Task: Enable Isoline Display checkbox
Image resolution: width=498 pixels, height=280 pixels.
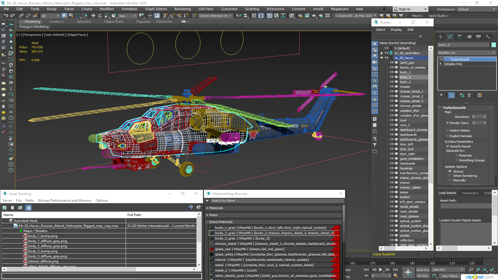Action: [x=447, y=130]
